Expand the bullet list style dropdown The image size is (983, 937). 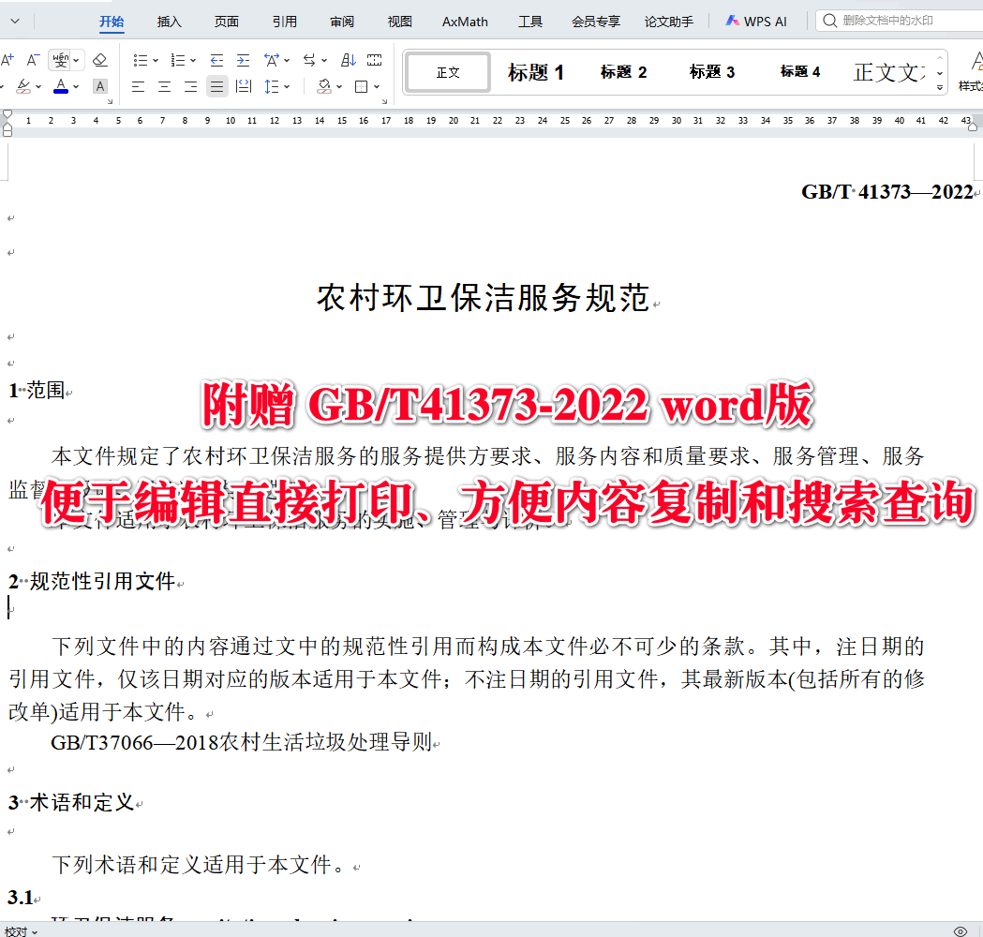(156, 60)
